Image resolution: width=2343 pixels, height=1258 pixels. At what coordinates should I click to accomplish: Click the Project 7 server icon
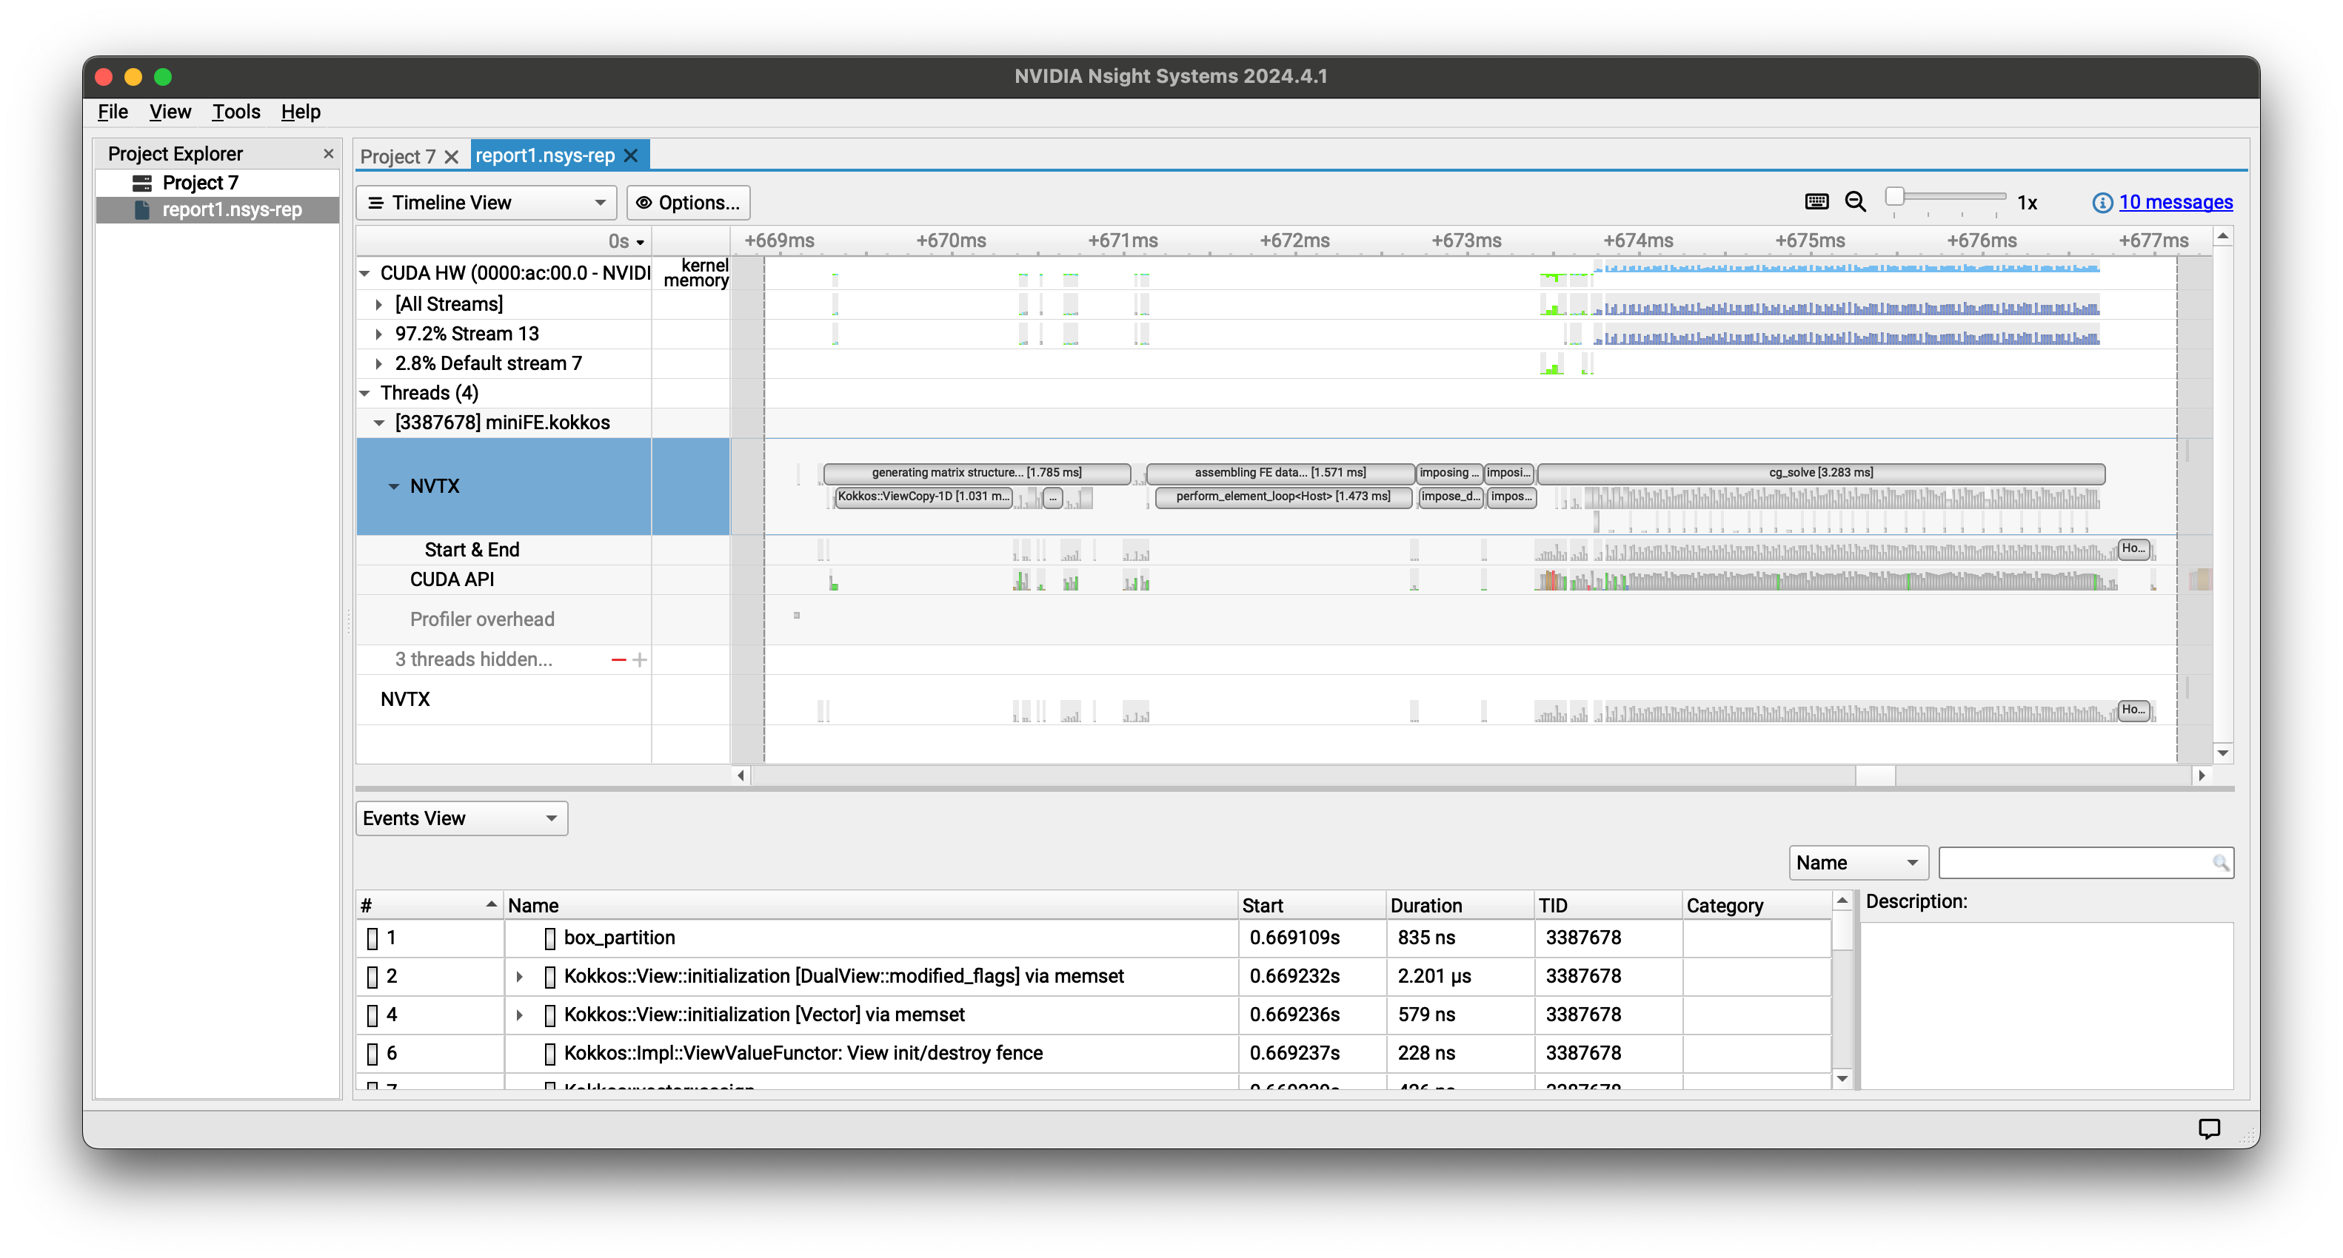(142, 183)
